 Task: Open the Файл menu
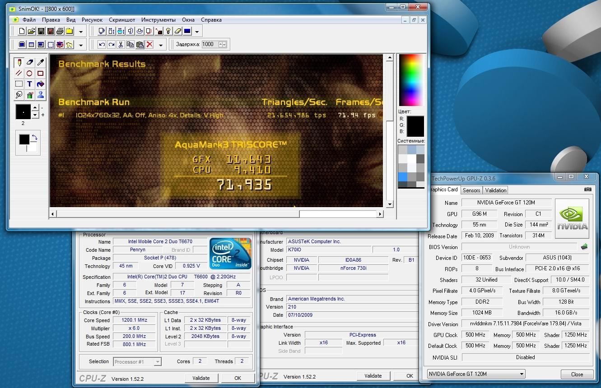29,20
